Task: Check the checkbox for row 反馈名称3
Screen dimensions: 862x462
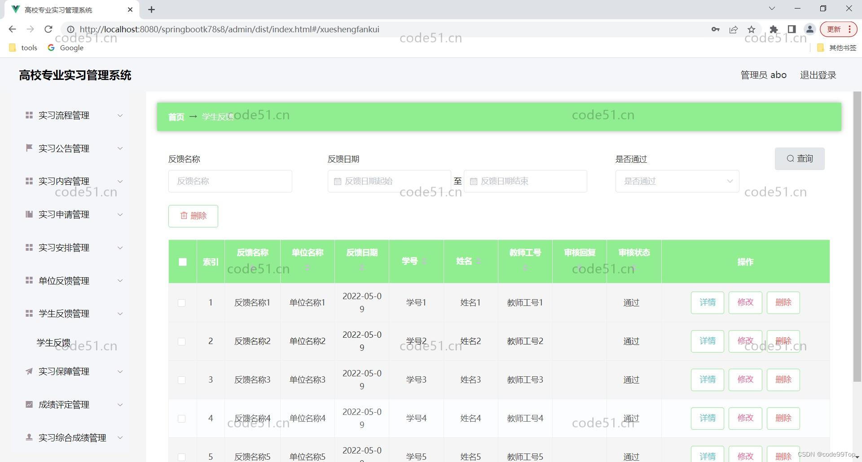Action: 181,379
